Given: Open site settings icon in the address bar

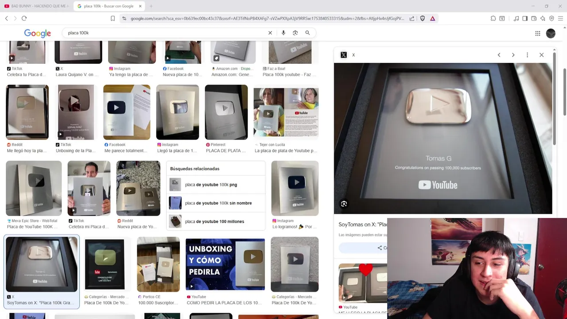Looking at the screenshot, I should tap(124, 18).
